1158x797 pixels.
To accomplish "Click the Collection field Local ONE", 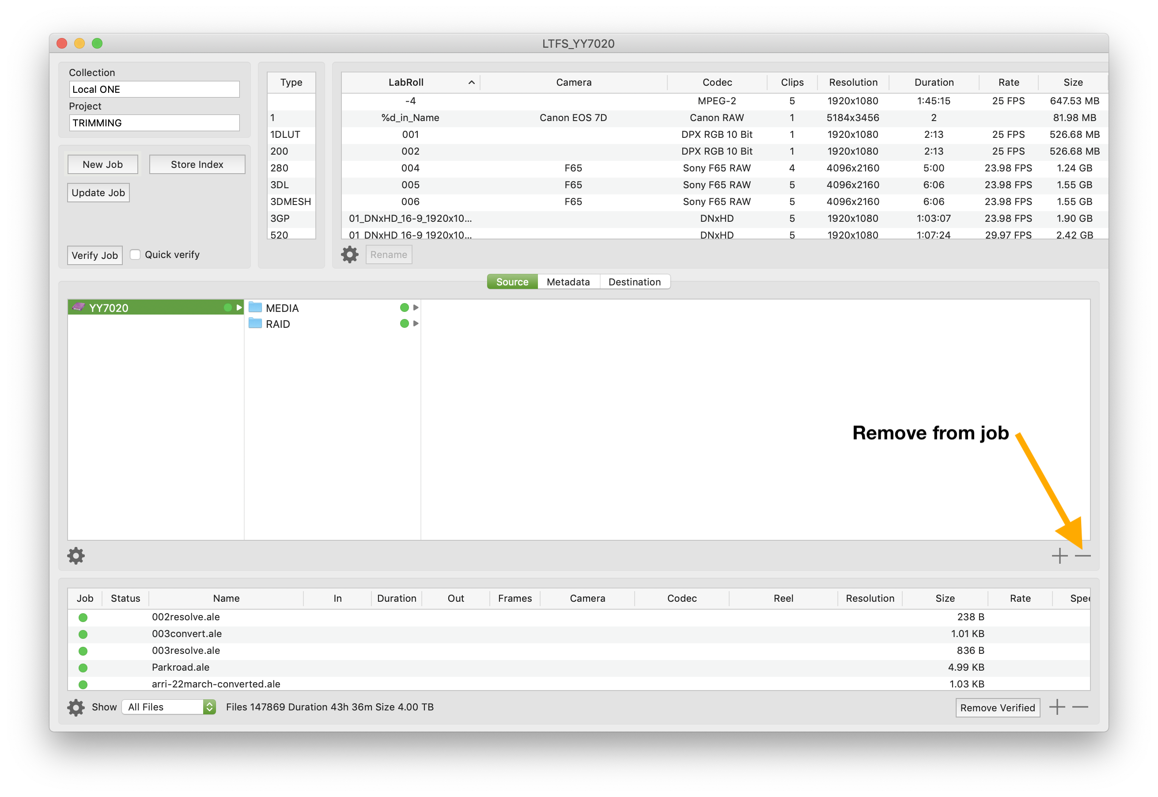I will point(154,89).
